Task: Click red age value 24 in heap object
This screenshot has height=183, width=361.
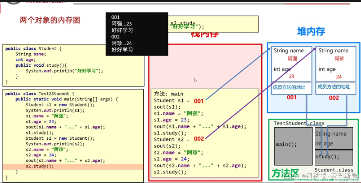Action: [339, 77]
